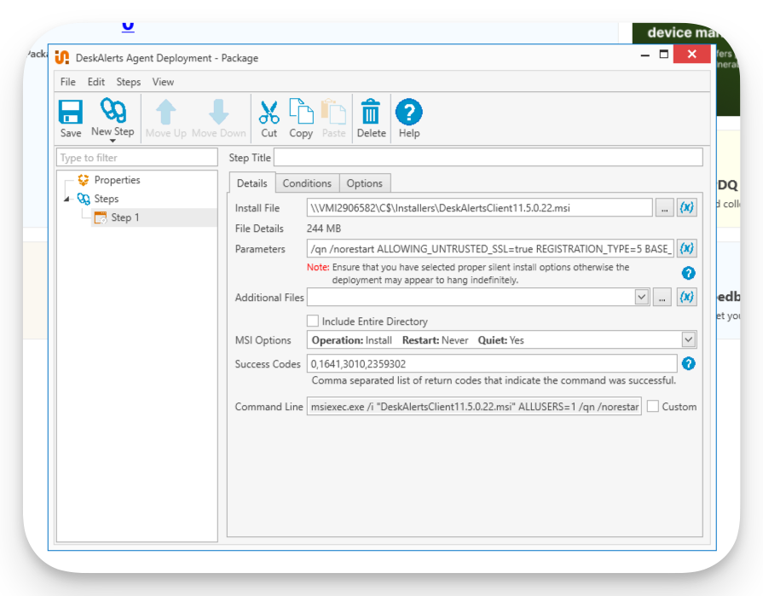The height and width of the screenshot is (596, 763).
Task: Open the Steps menu
Action: (128, 82)
